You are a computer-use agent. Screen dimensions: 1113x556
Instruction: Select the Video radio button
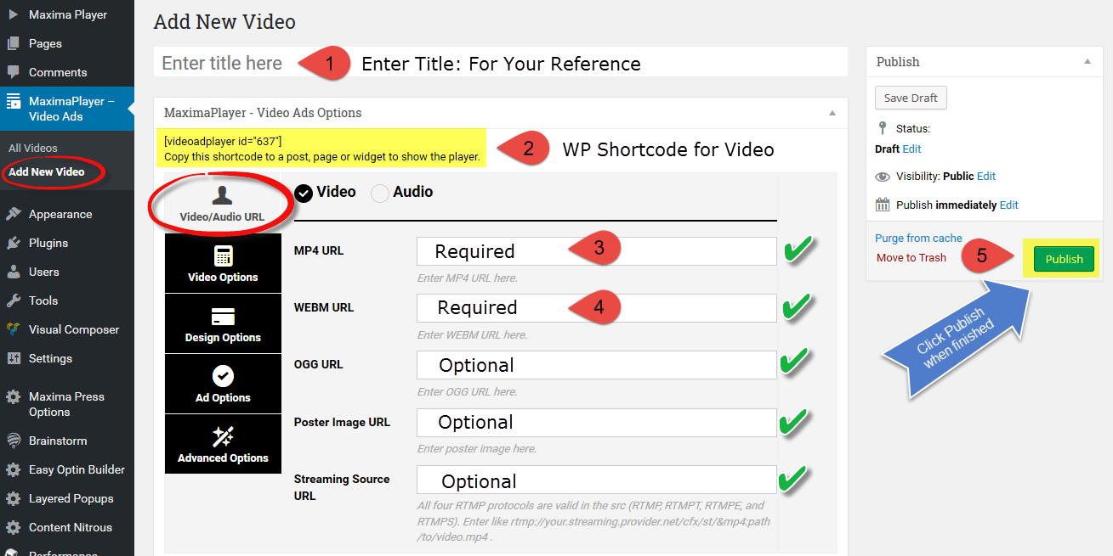click(x=304, y=193)
